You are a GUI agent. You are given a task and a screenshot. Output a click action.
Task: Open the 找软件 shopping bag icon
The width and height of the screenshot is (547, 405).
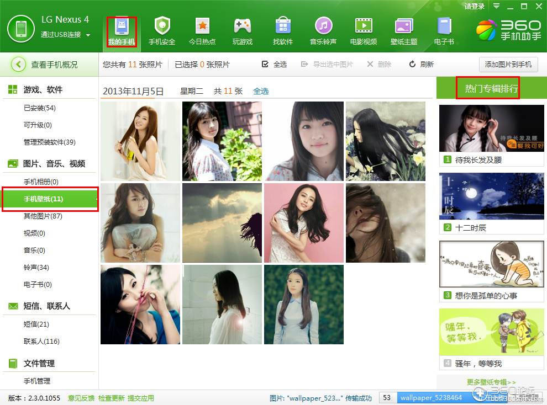tap(283, 26)
